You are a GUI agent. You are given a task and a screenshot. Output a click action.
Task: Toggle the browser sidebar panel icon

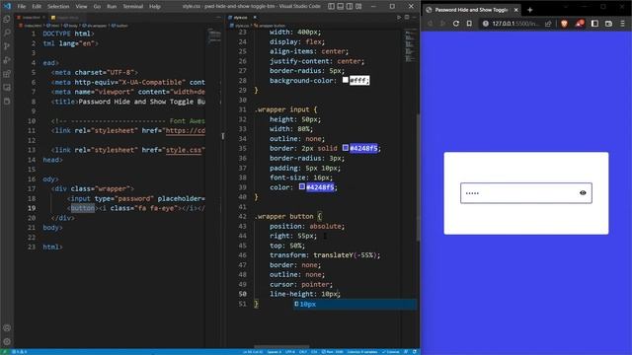click(x=594, y=24)
